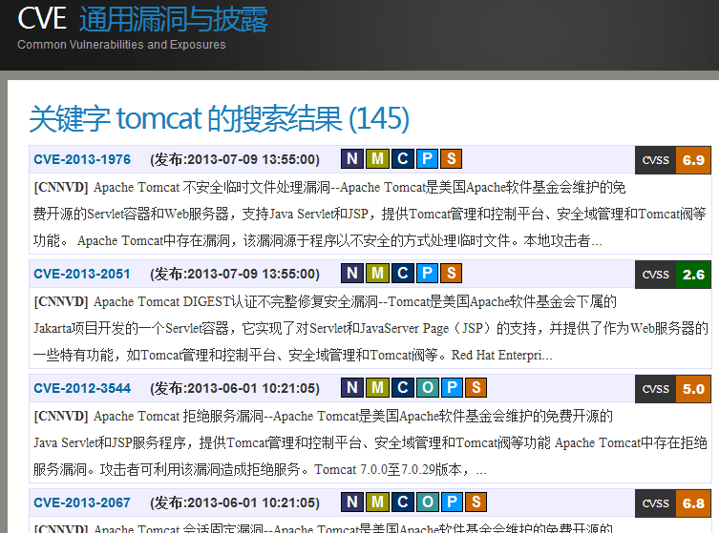Select the S badge in CVE-2013-2051 row
The width and height of the screenshot is (719, 533).
click(x=452, y=274)
